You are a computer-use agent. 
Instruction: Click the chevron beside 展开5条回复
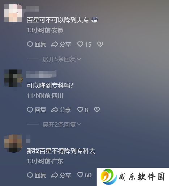(x=79, y=59)
